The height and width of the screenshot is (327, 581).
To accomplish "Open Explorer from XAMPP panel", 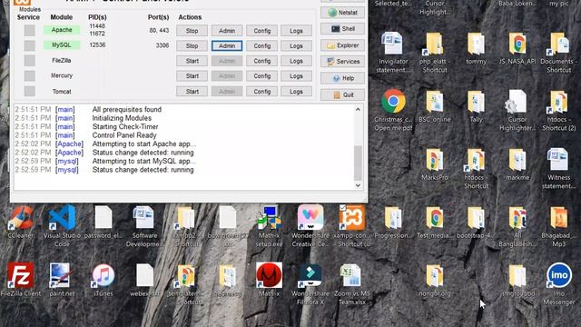I will point(342,45).
